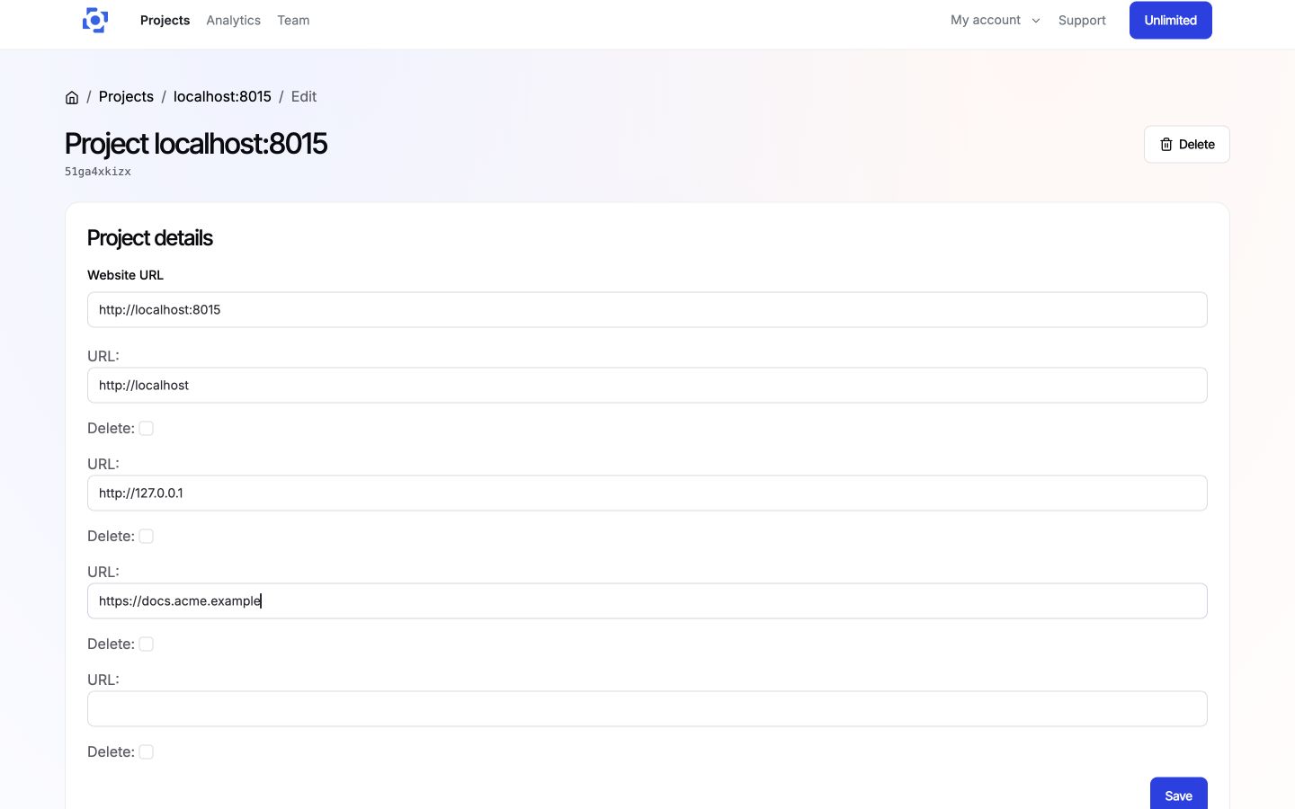This screenshot has width=1295, height=809.
Task: Open localhost:8015 breadcrumb link
Action: (222, 96)
